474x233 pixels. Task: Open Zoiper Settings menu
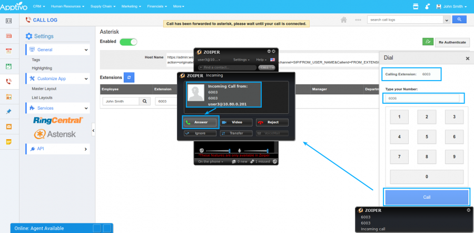click(x=241, y=60)
